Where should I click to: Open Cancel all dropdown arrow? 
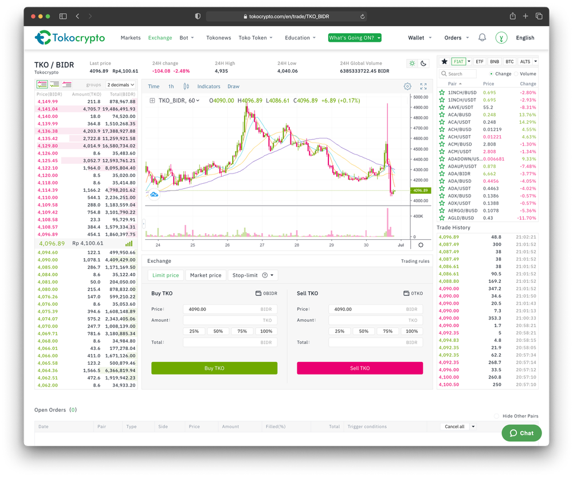[473, 427]
